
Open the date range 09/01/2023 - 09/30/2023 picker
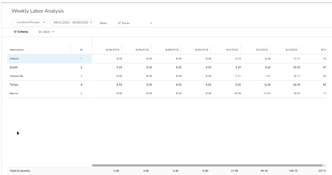click(72, 23)
